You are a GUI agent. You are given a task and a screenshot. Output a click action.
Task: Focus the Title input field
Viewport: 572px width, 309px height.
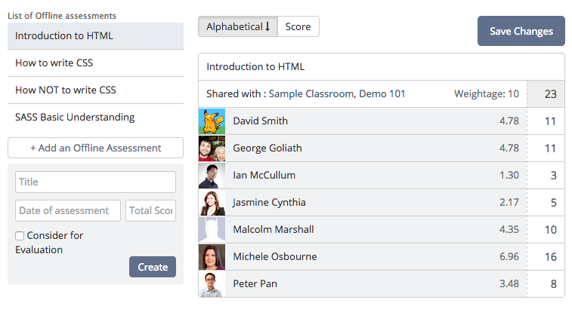[x=95, y=182]
